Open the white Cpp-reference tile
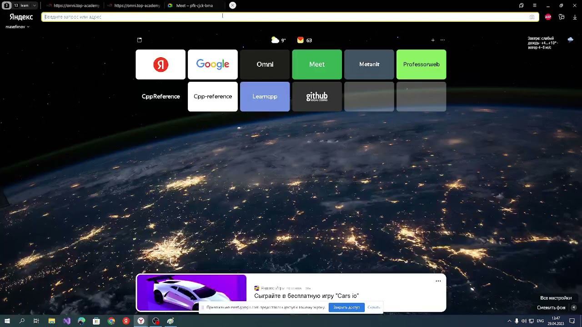The height and width of the screenshot is (327, 582). coord(213,96)
